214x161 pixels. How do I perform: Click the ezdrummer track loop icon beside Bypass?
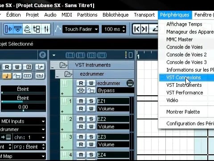[x=81, y=90]
